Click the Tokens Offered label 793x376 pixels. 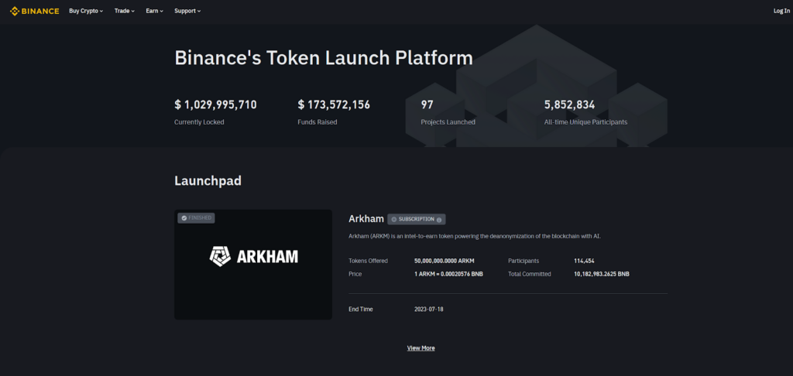click(x=368, y=261)
